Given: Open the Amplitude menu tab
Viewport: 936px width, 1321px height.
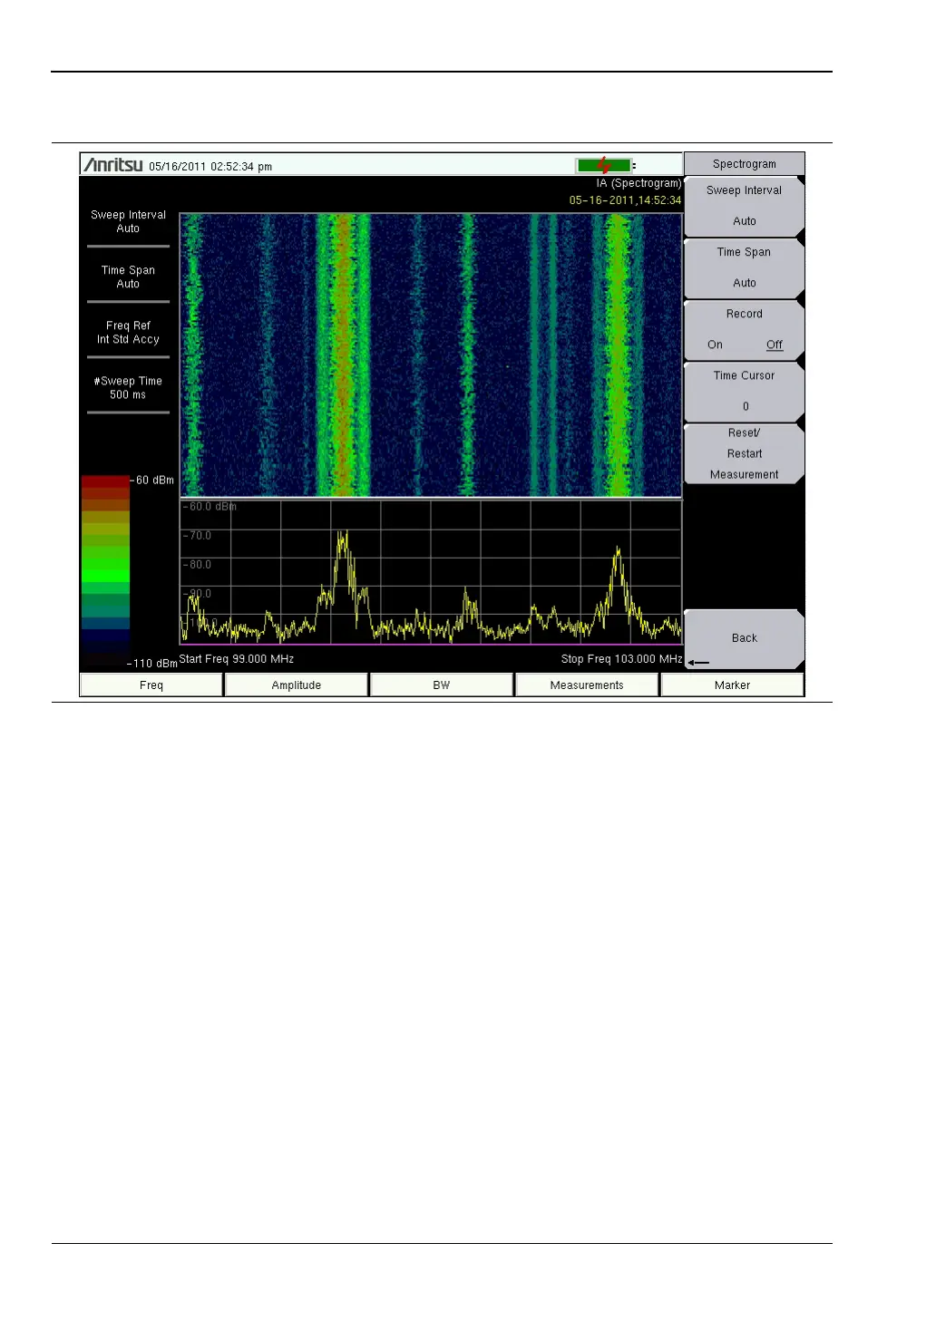Looking at the screenshot, I should point(297,685).
